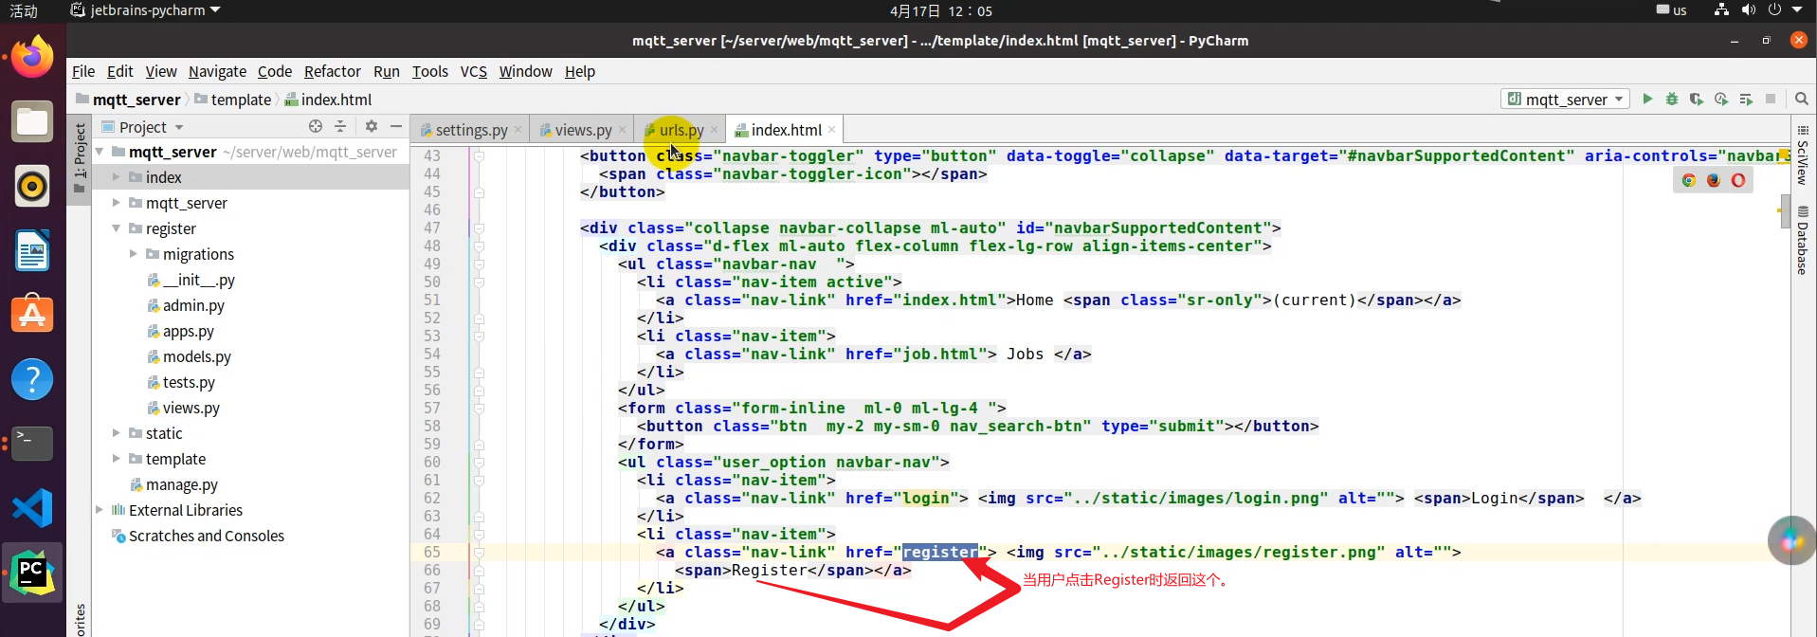
Task: Preview page in Chrome browser
Action: [1689, 180]
